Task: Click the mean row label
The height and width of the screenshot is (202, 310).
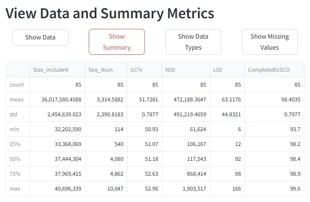Action: [x=17, y=100]
